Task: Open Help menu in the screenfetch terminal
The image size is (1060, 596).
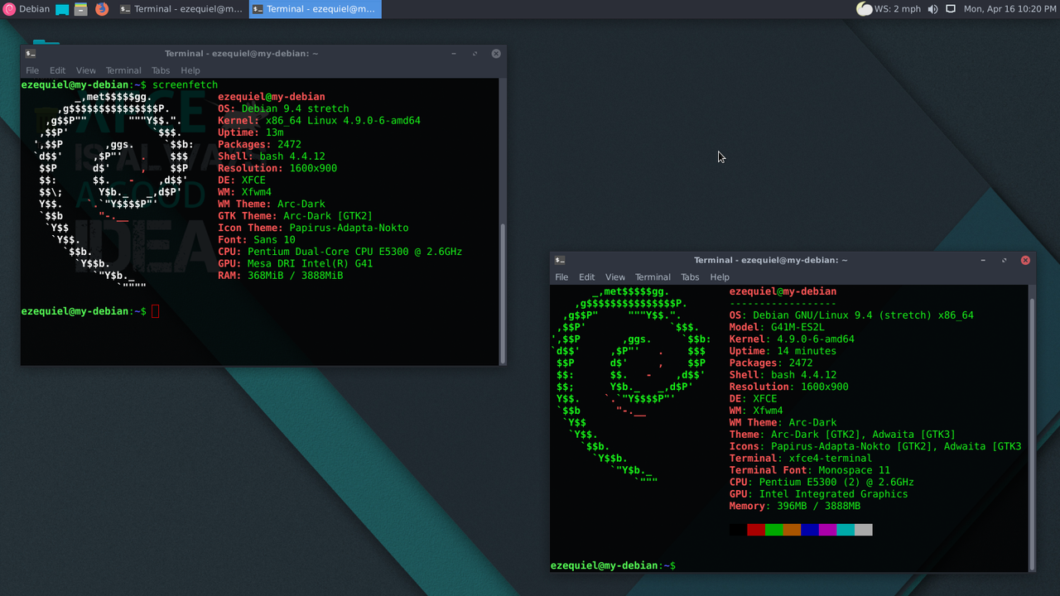Action: tap(190, 70)
